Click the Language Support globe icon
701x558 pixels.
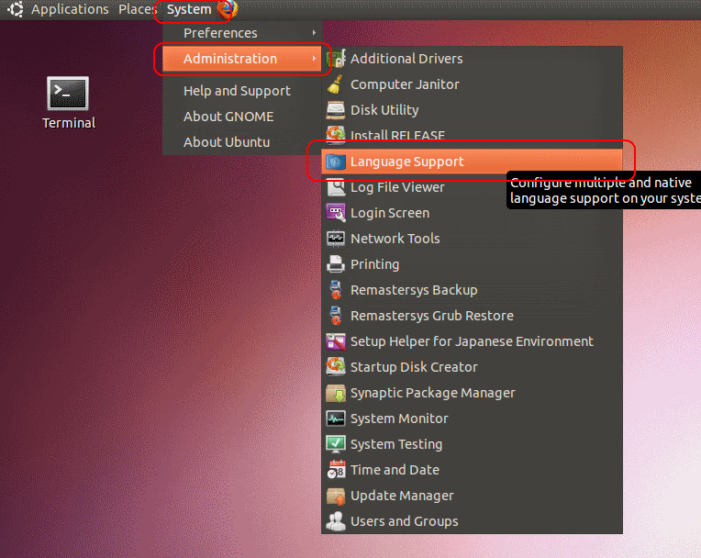(x=335, y=162)
